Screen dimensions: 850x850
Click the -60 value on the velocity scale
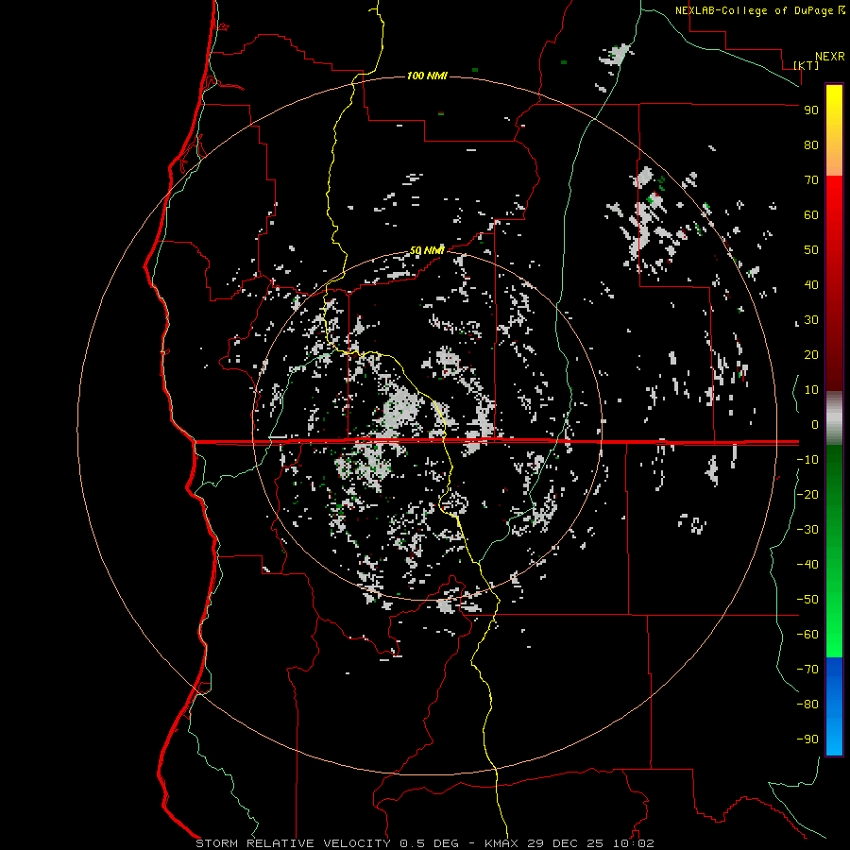[807, 635]
